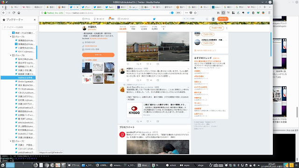The height and width of the screenshot is (168, 299).
Task: Click the orange Tweet-to button in profile sidebar
Action: [98, 55]
